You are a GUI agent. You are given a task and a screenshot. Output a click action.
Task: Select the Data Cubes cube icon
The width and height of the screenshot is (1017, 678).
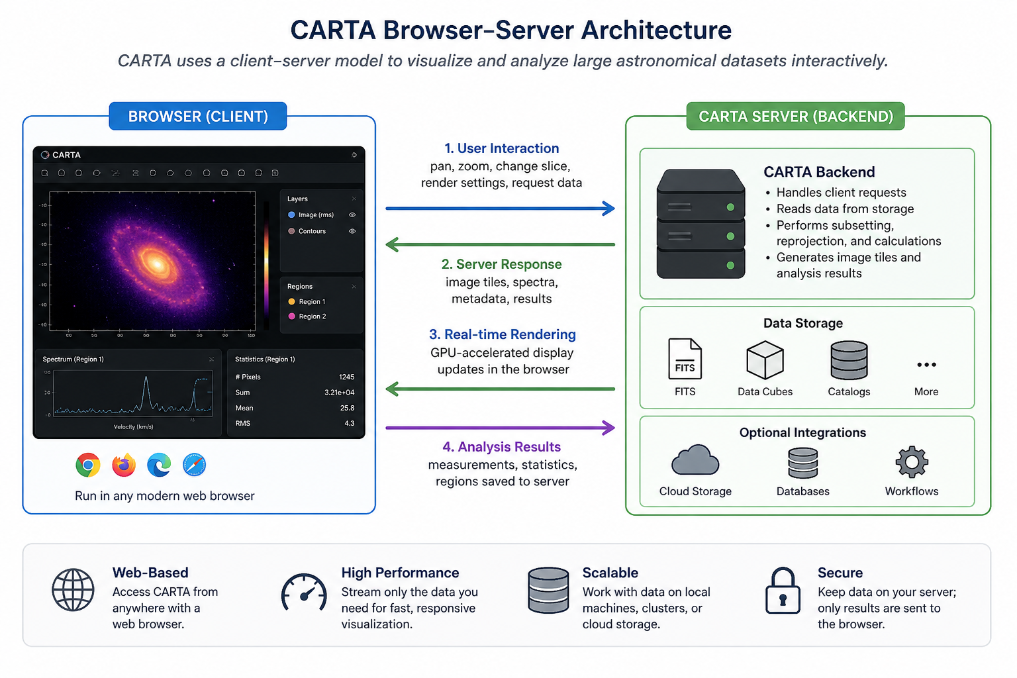(x=765, y=360)
